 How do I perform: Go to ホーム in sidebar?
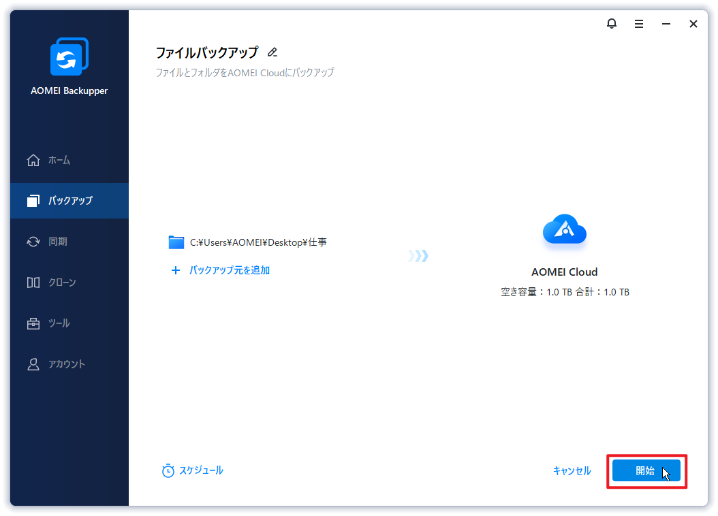coord(69,160)
